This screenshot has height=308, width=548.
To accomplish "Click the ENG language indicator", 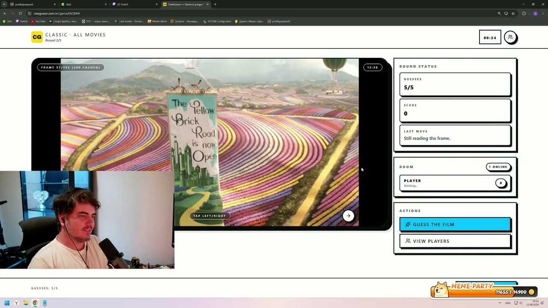I will pos(508,303).
